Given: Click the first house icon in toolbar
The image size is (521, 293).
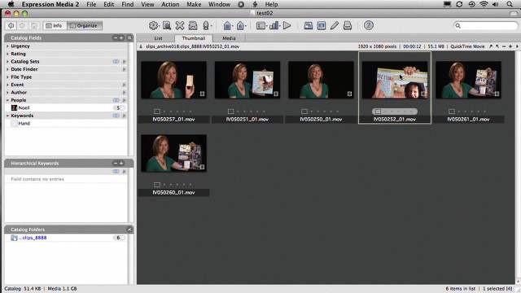Looking at the screenshot, I should [x=227, y=25].
